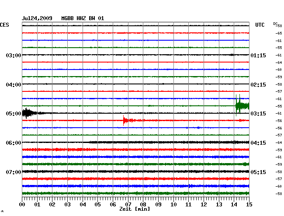Click the 'UTC' column header

click(260, 25)
